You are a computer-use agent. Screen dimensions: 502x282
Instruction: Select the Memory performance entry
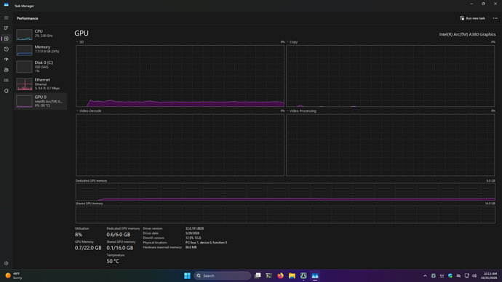pyautogui.click(x=40, y=50)
